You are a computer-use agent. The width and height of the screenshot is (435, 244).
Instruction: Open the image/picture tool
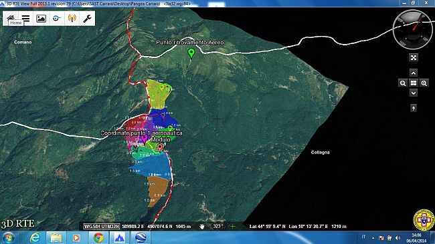point(41,18)
